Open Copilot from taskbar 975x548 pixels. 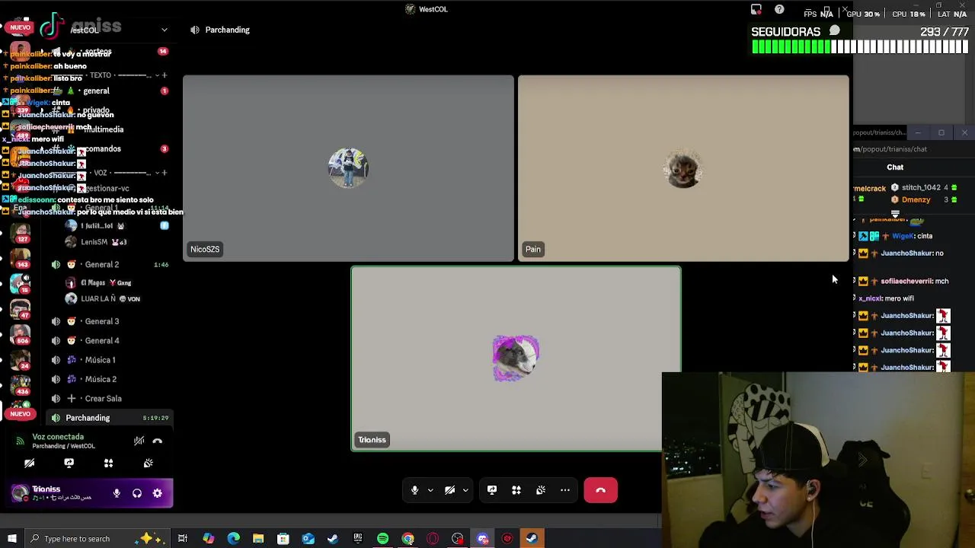click(x=208, y=539)
